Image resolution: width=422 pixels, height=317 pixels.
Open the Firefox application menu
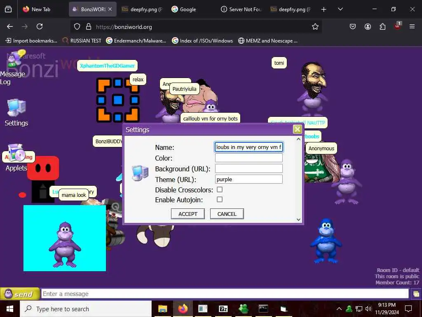[412, 27]
